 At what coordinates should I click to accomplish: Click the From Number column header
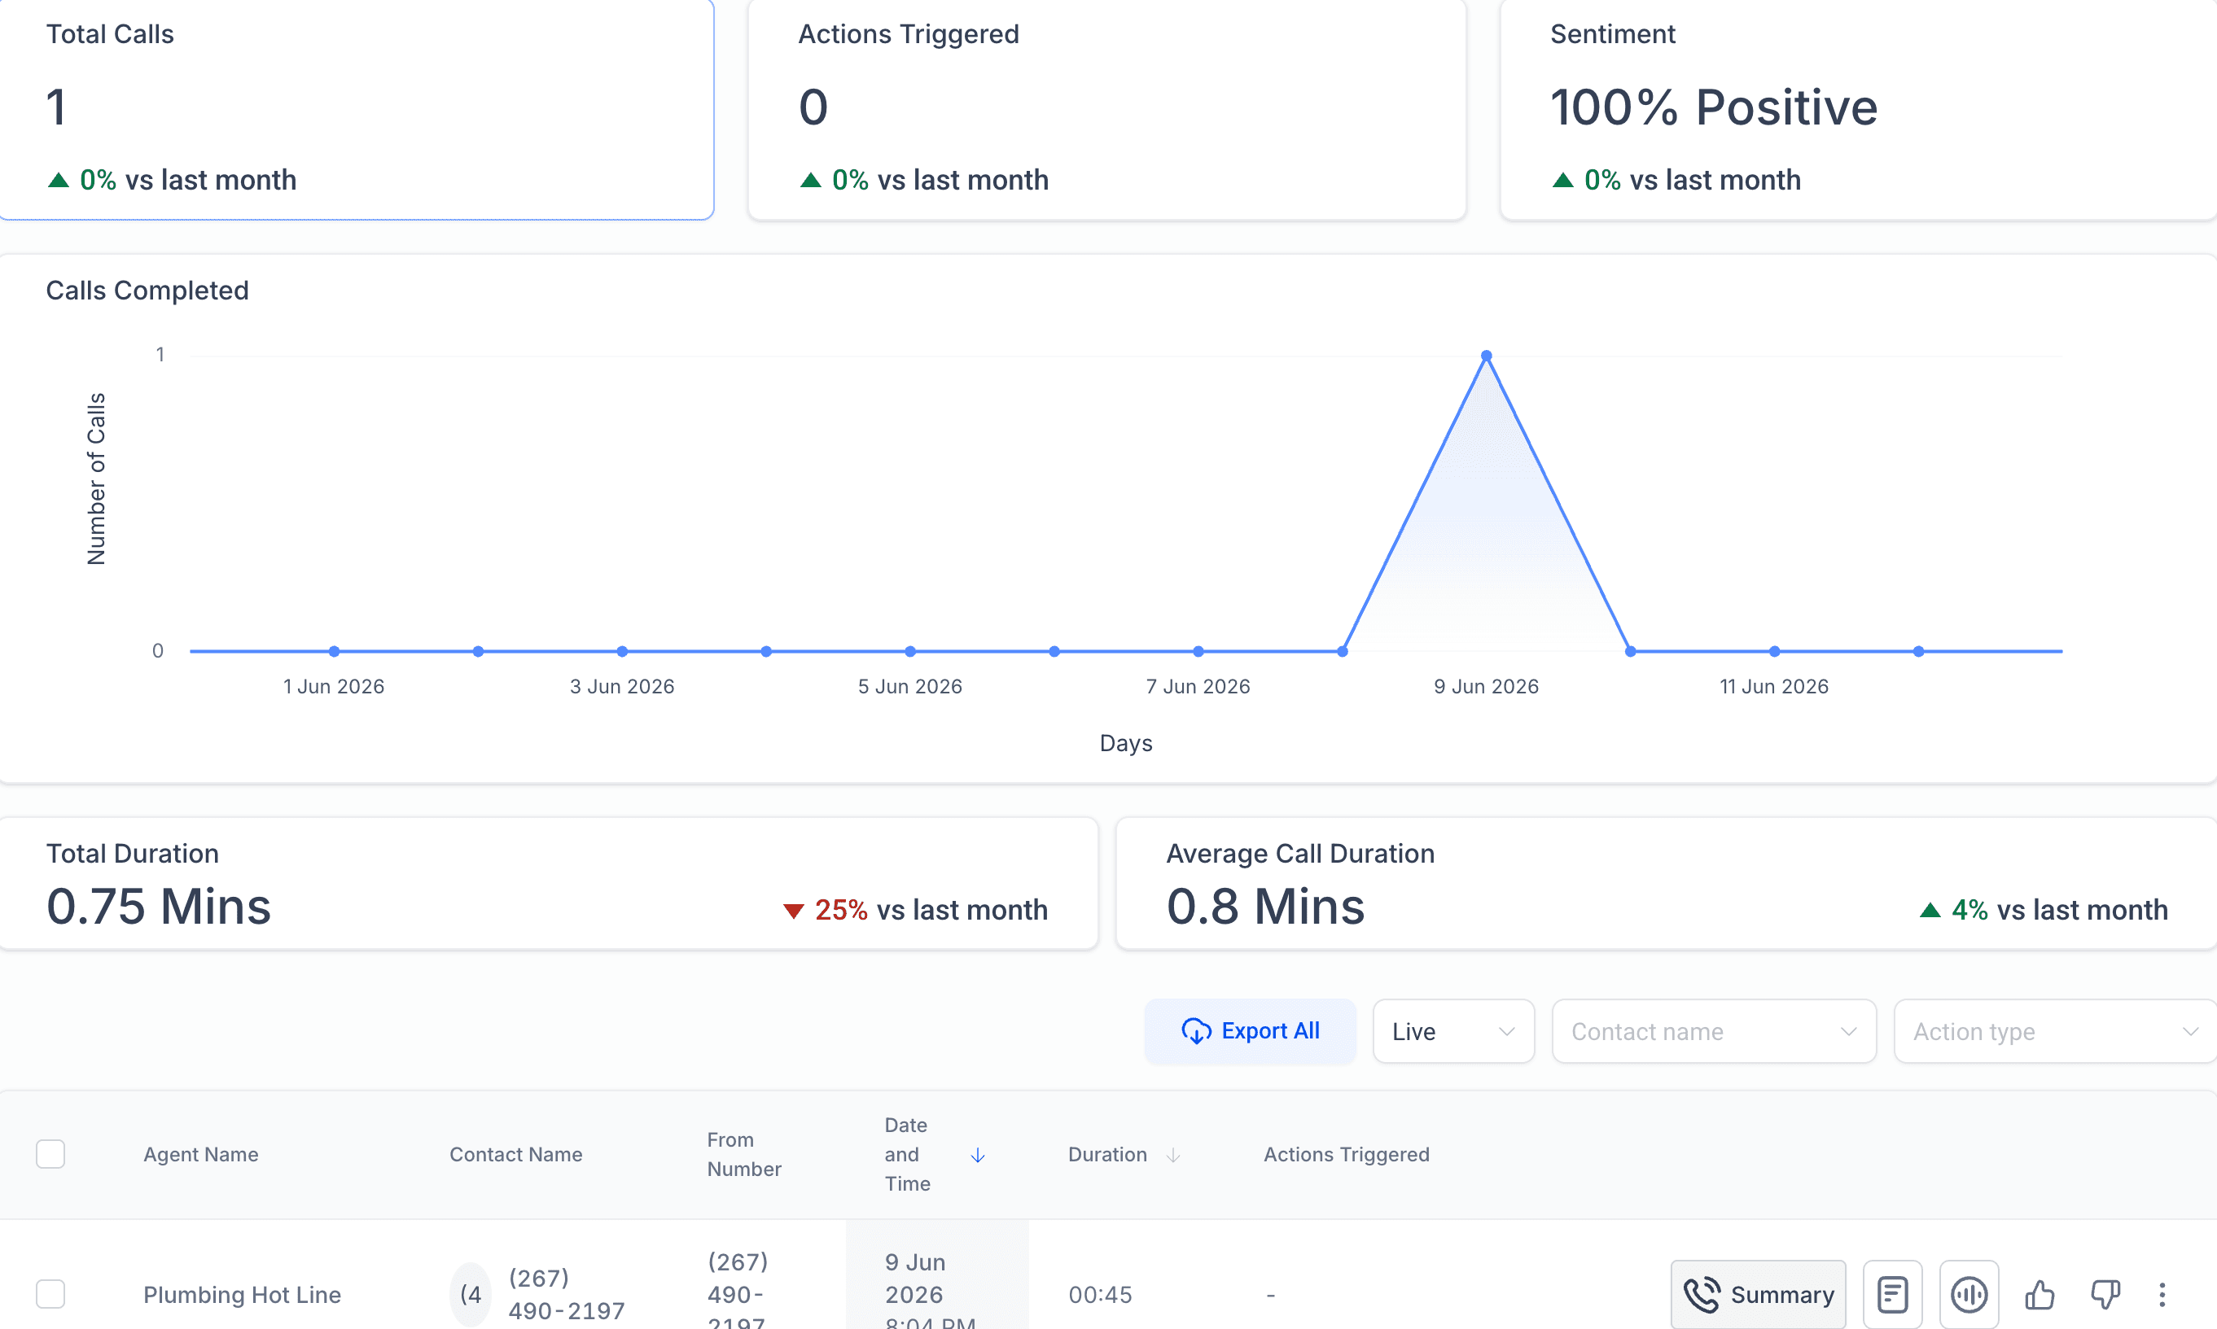pyautogui.click(x=744, y=1154)
